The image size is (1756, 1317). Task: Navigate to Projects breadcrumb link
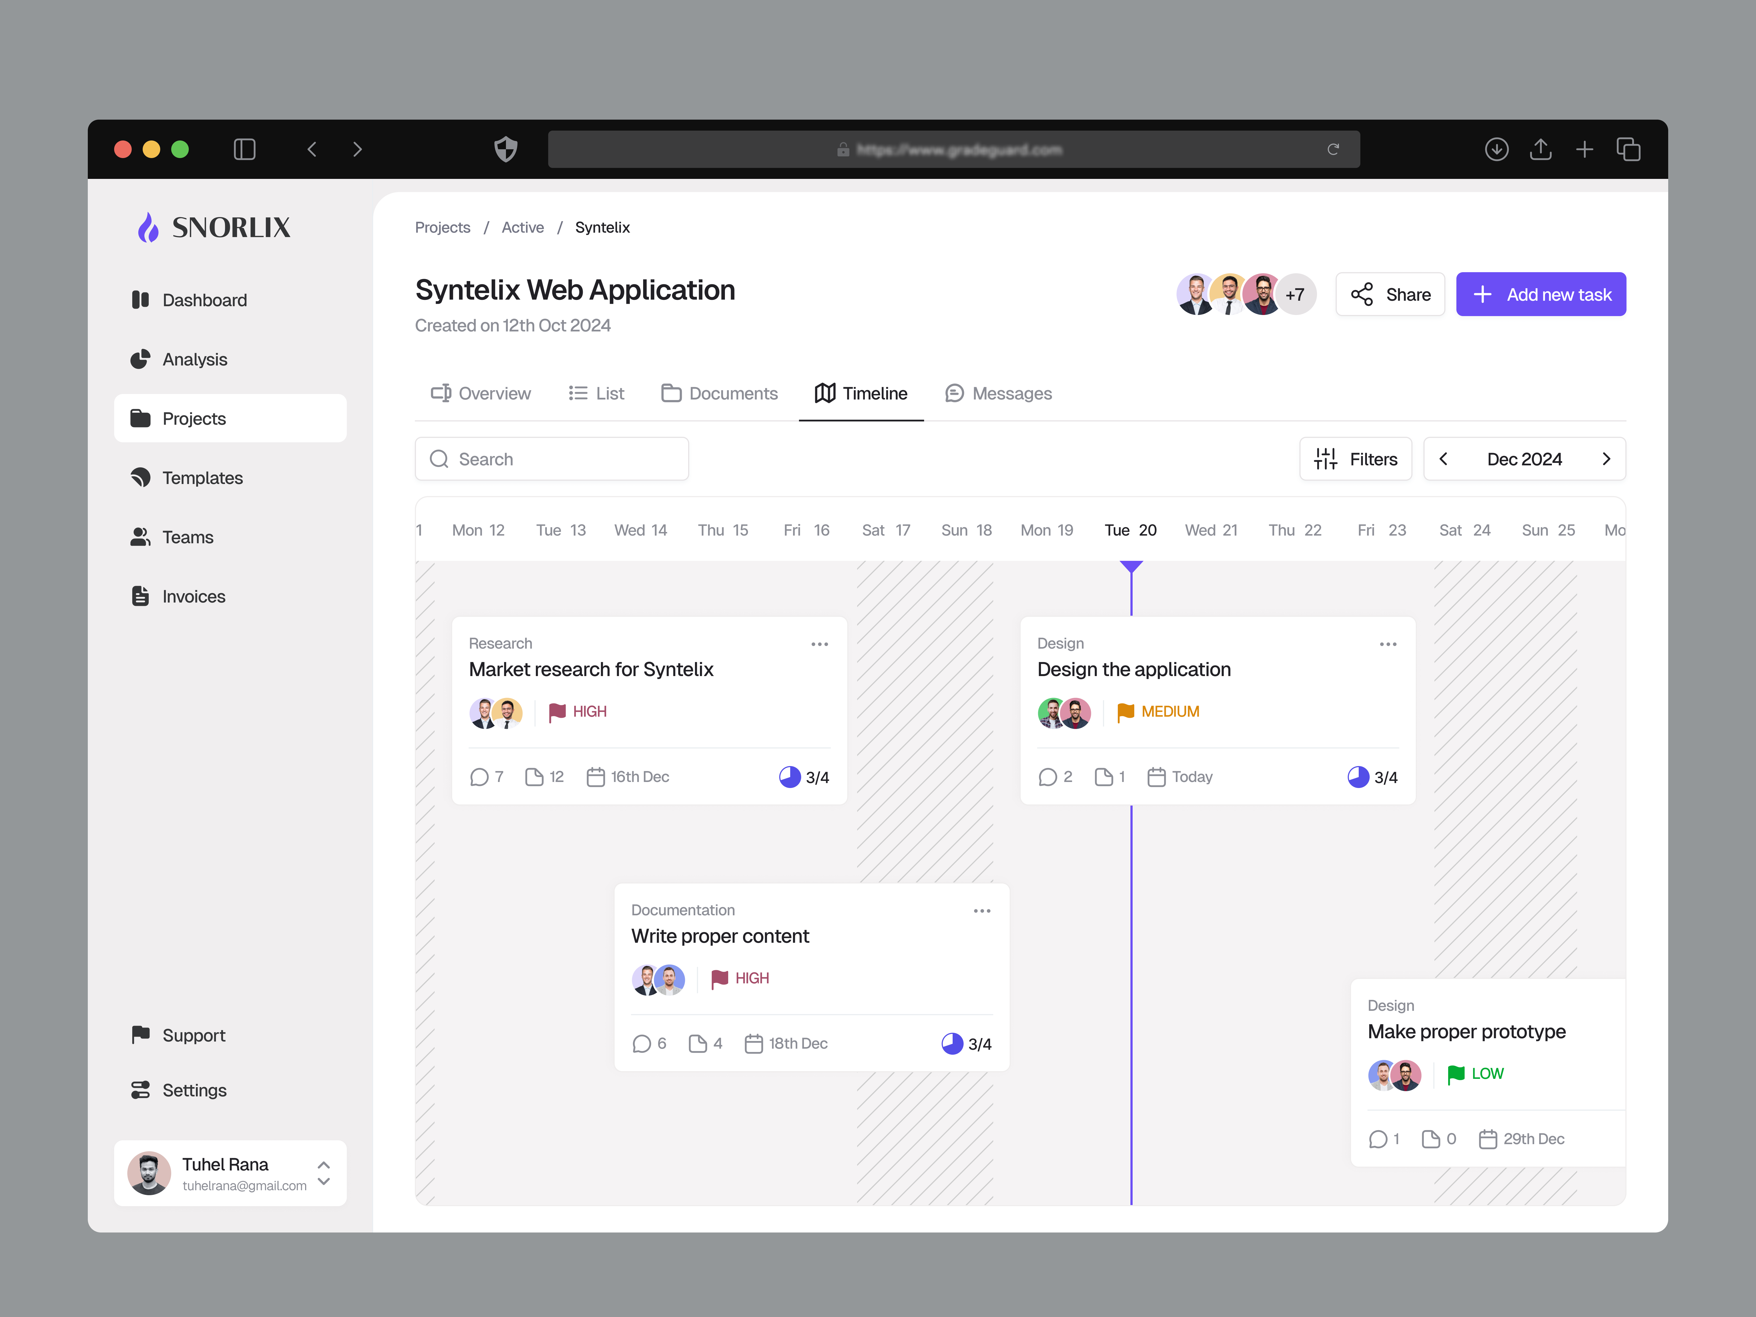[442, 228]
